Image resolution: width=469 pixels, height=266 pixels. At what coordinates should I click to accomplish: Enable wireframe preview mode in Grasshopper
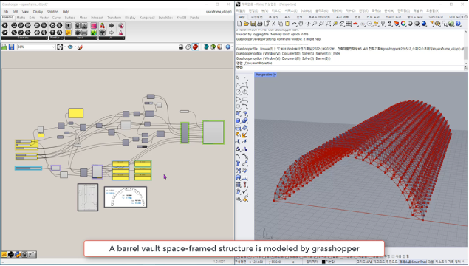click(188, 47)
